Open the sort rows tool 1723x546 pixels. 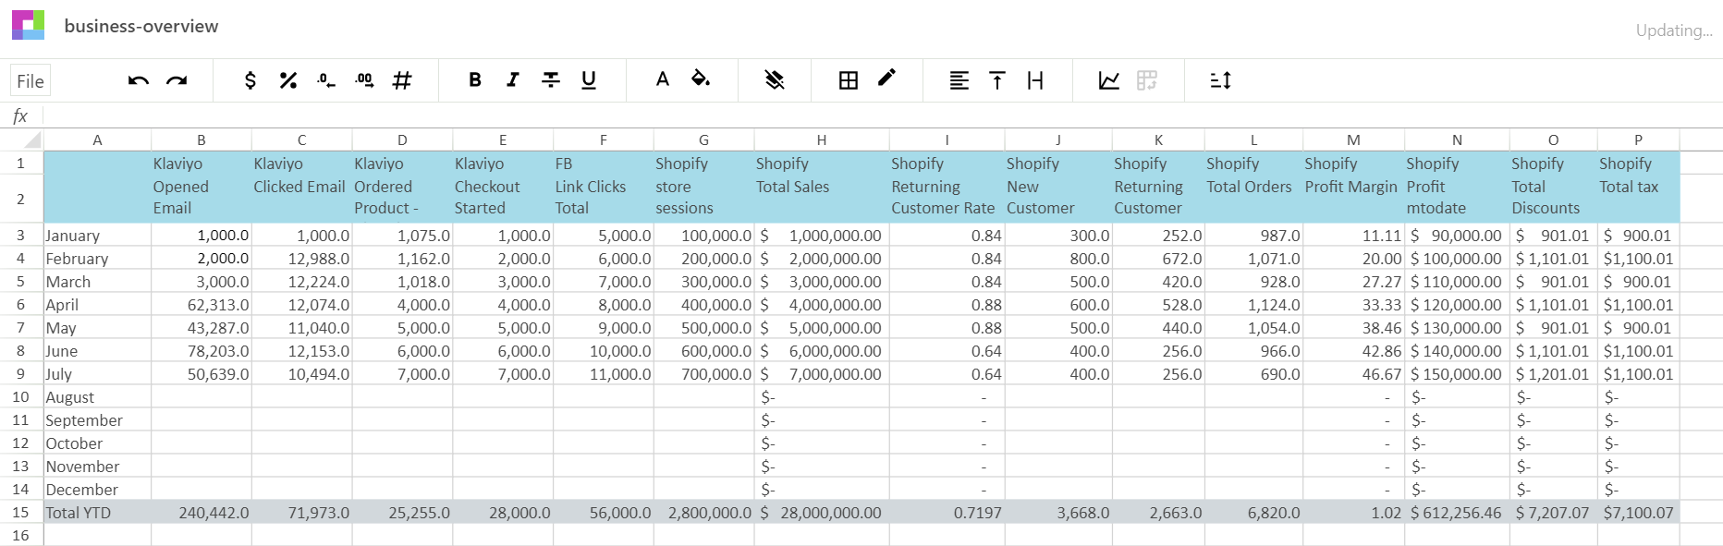[1221, 80]
